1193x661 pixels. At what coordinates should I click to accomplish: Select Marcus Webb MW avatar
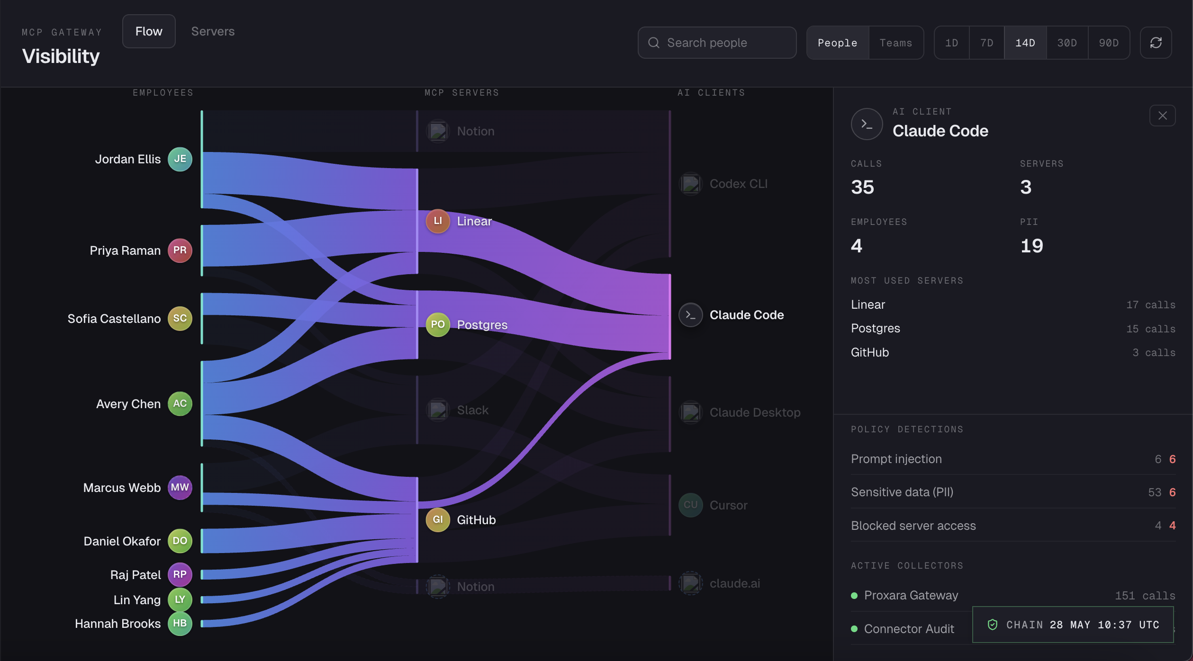coord(180,488)
